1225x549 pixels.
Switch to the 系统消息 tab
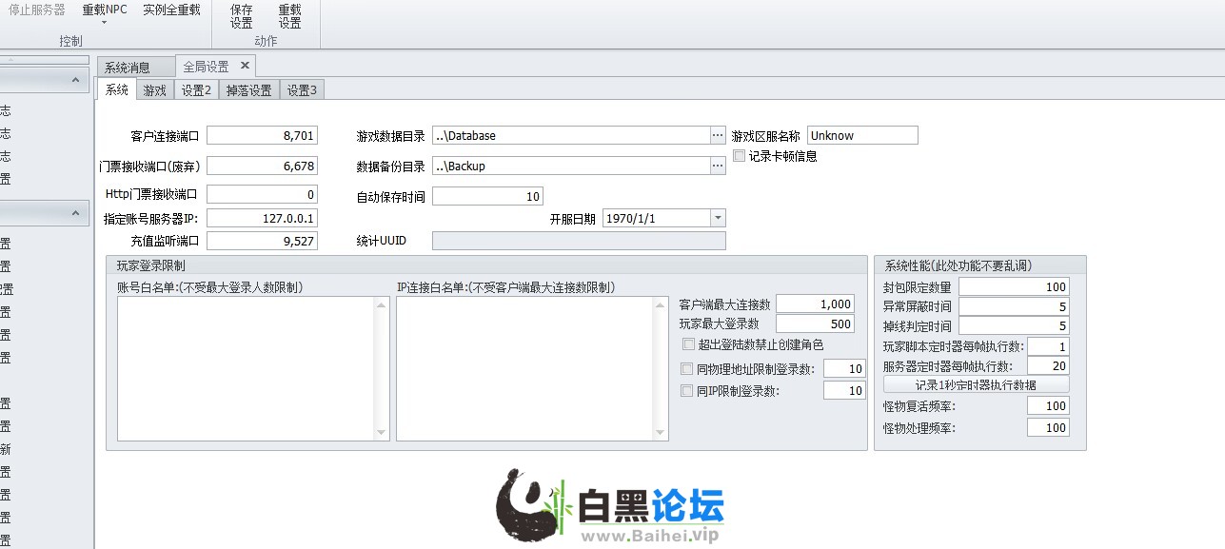point(128,68)
